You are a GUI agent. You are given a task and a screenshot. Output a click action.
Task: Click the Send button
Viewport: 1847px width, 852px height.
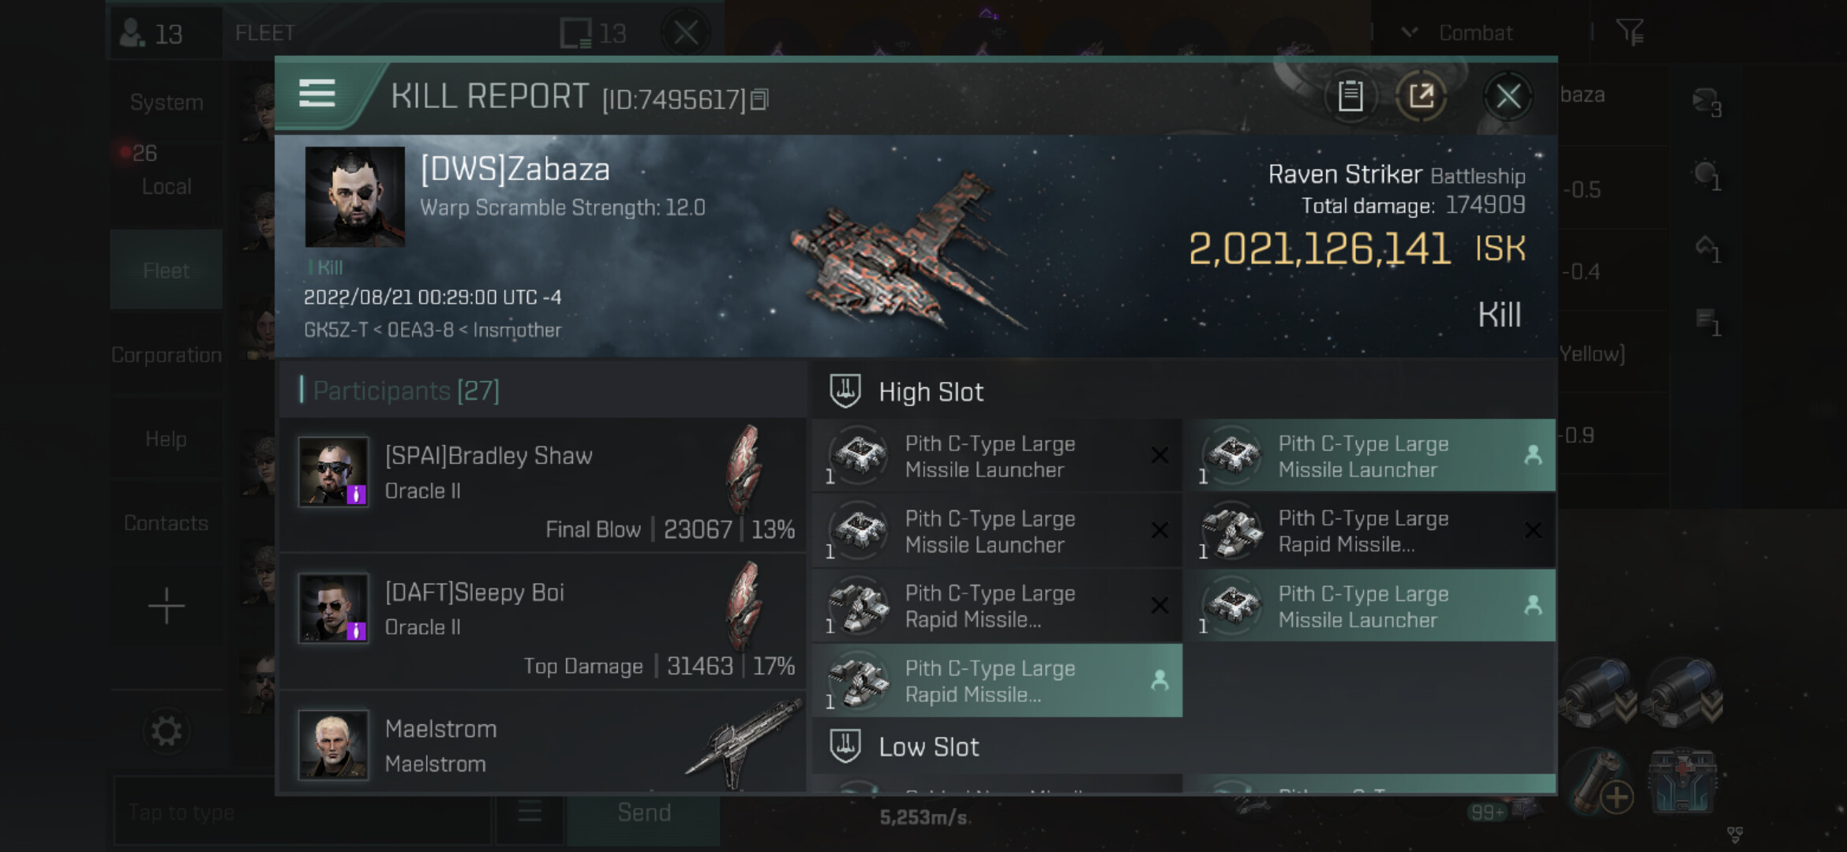[643, 813]
